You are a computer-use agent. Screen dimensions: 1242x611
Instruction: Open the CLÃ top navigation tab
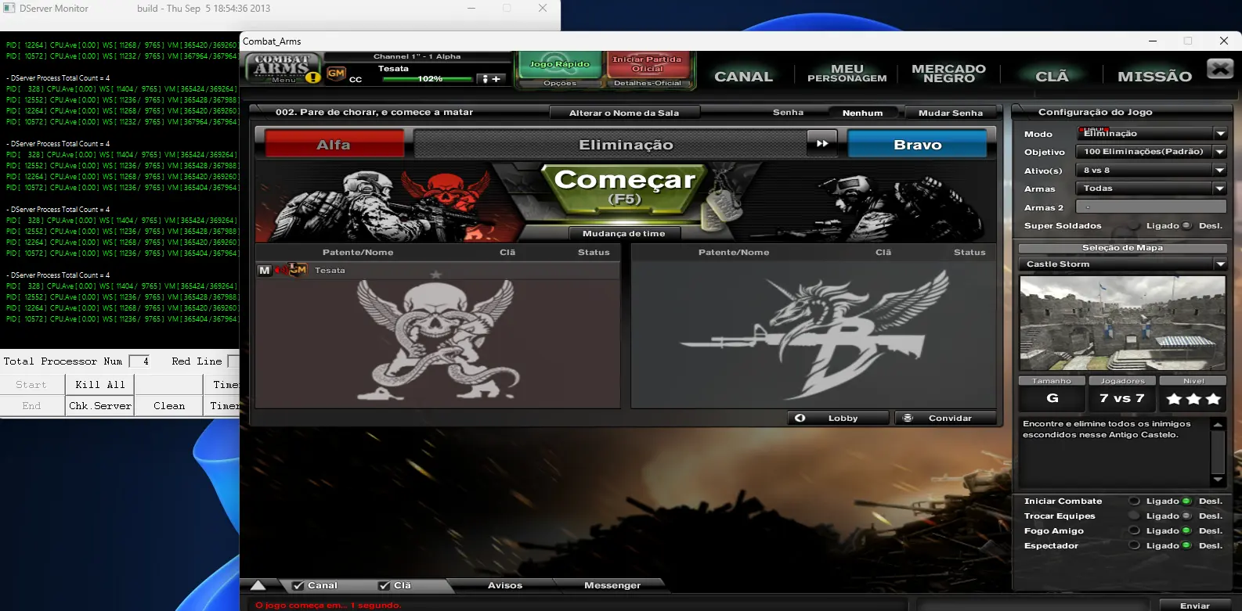pos(1052,77)
